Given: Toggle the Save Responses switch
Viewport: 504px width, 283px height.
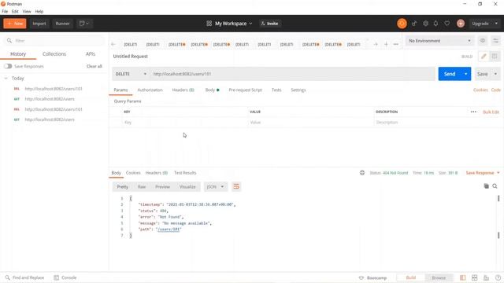Looking at the screenshot, I should pos(8,66).
